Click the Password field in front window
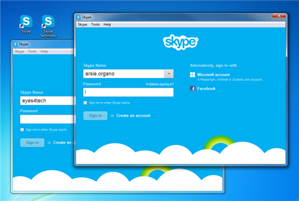Image resolution: width=299 pixels, height=201 pixels. [x=128, y=92]
